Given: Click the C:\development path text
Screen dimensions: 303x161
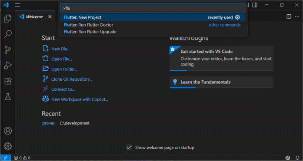Looking at the screenshot, I should 75,123.
